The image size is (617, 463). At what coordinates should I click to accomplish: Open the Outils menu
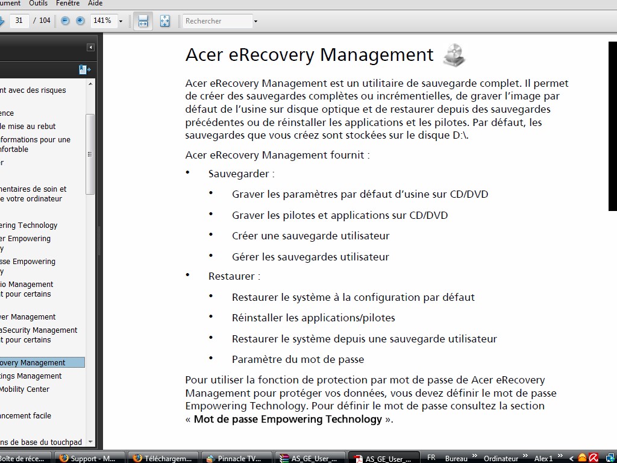point(38,3)
